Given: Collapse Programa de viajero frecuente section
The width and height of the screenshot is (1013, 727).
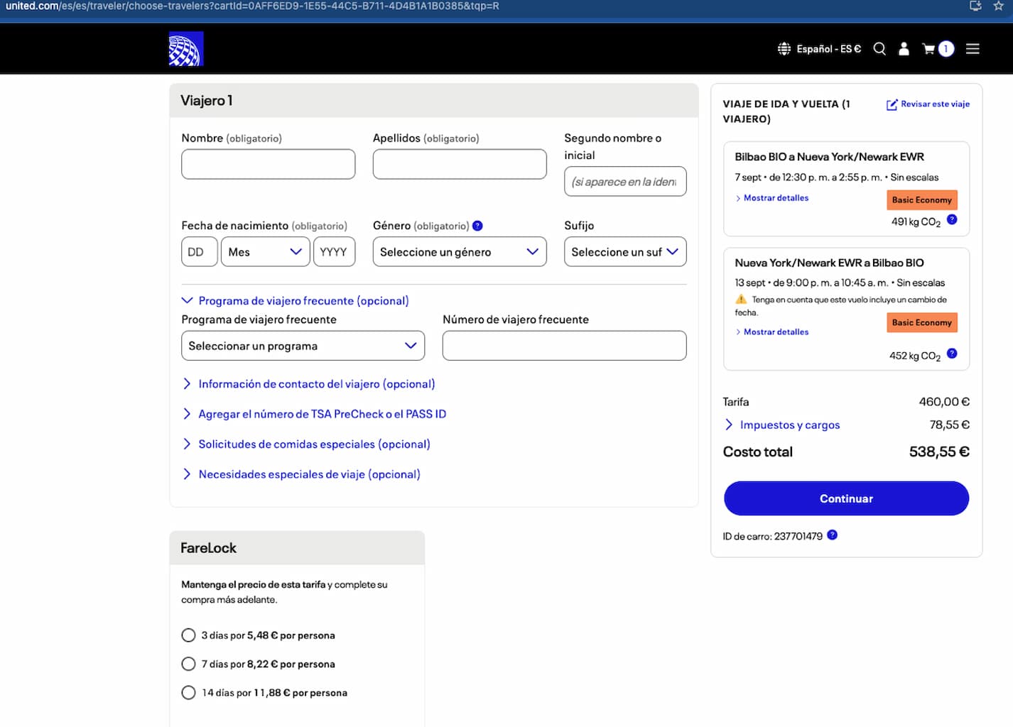Looking at the screenshot, I should coord(296,301).
